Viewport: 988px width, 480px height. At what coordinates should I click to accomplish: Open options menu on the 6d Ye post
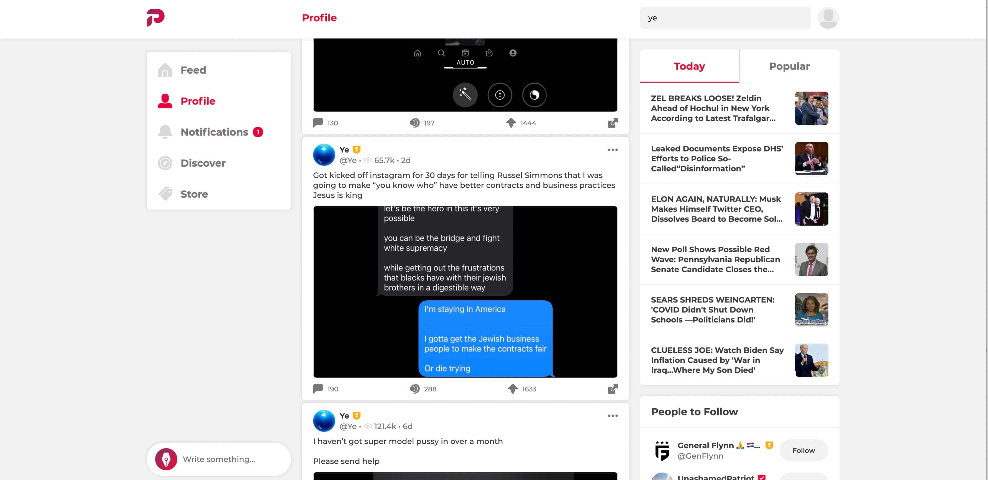tap(613, 416)
